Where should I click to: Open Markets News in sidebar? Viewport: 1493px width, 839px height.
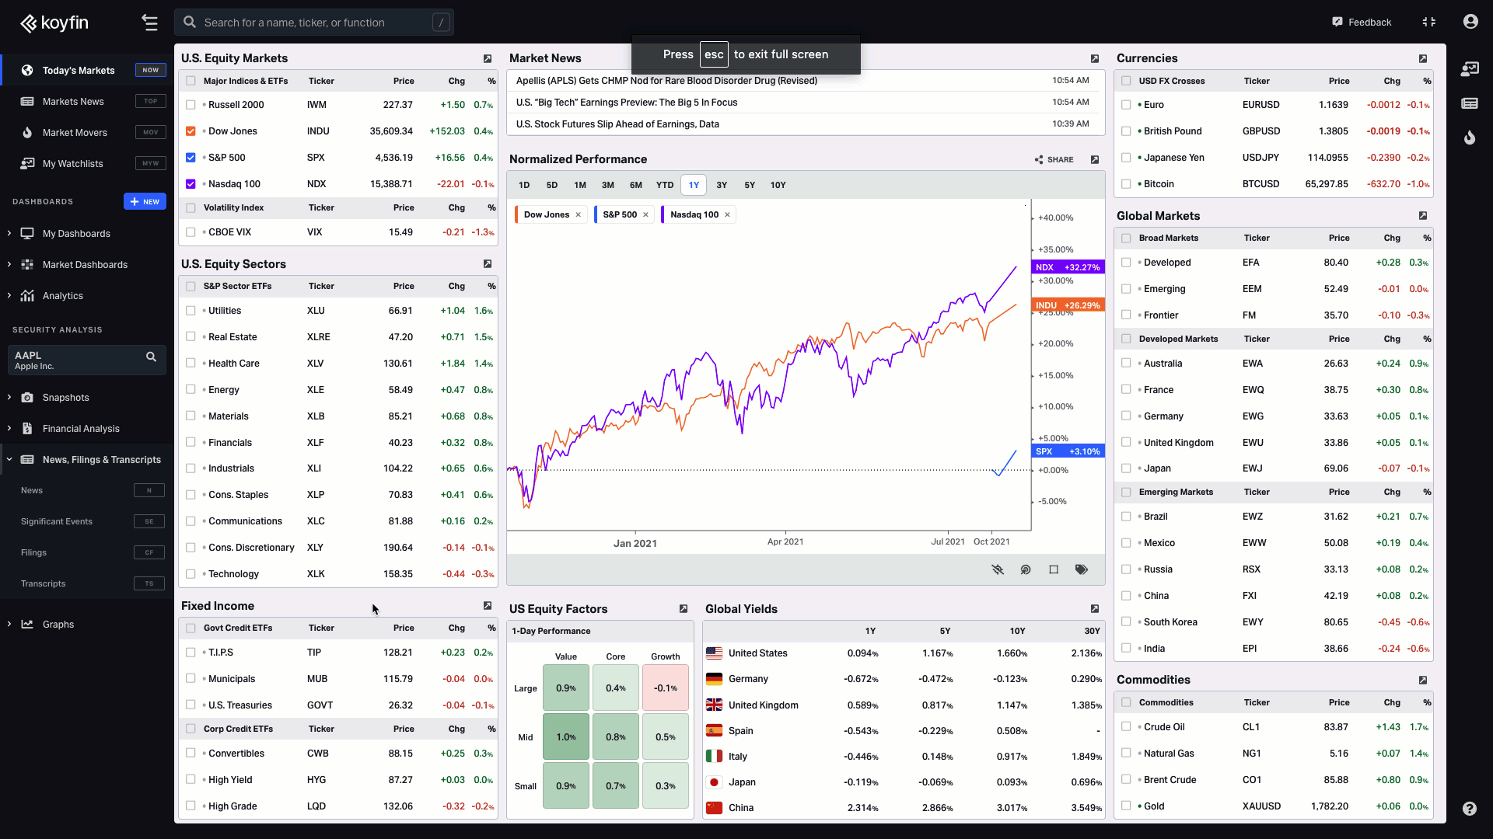pyautogui.click(x=87, y=101)
